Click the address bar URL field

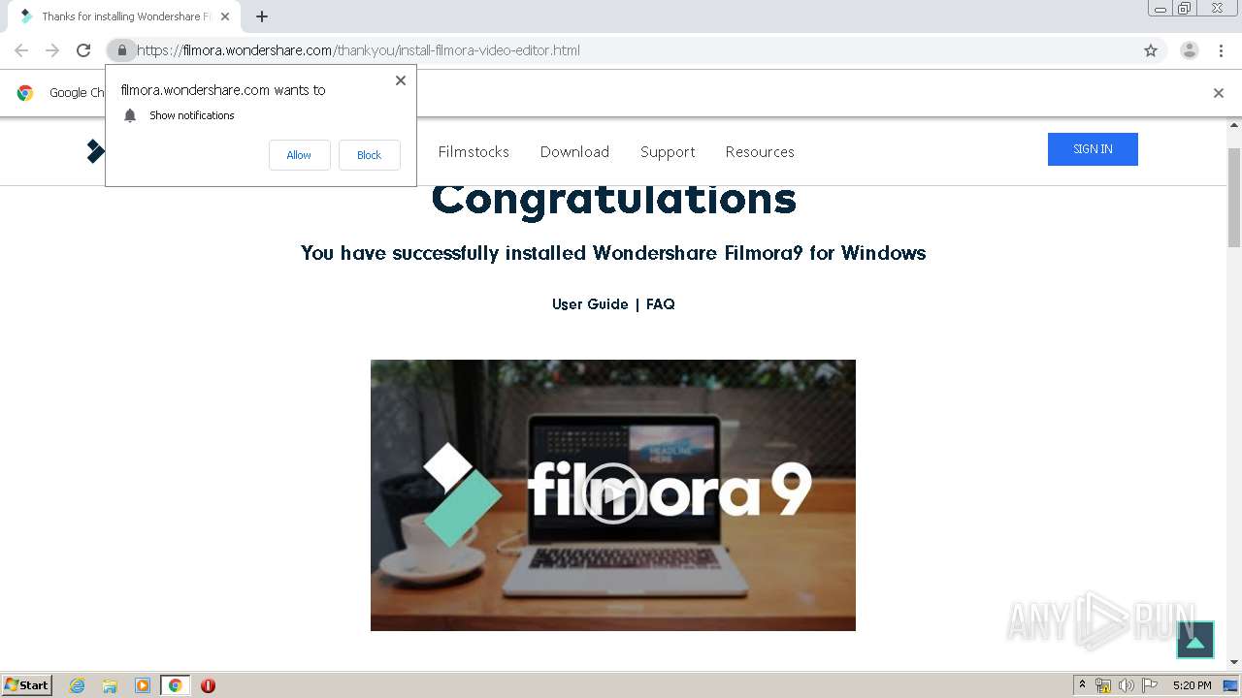(636, 50)
